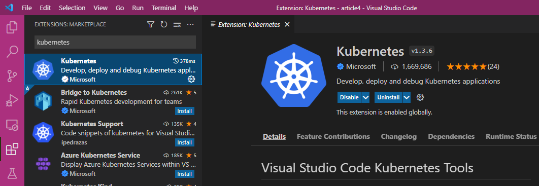The width and height of the screenshot is (539, 186).
Task: Open the Edit menu
Action: (45, 8)
